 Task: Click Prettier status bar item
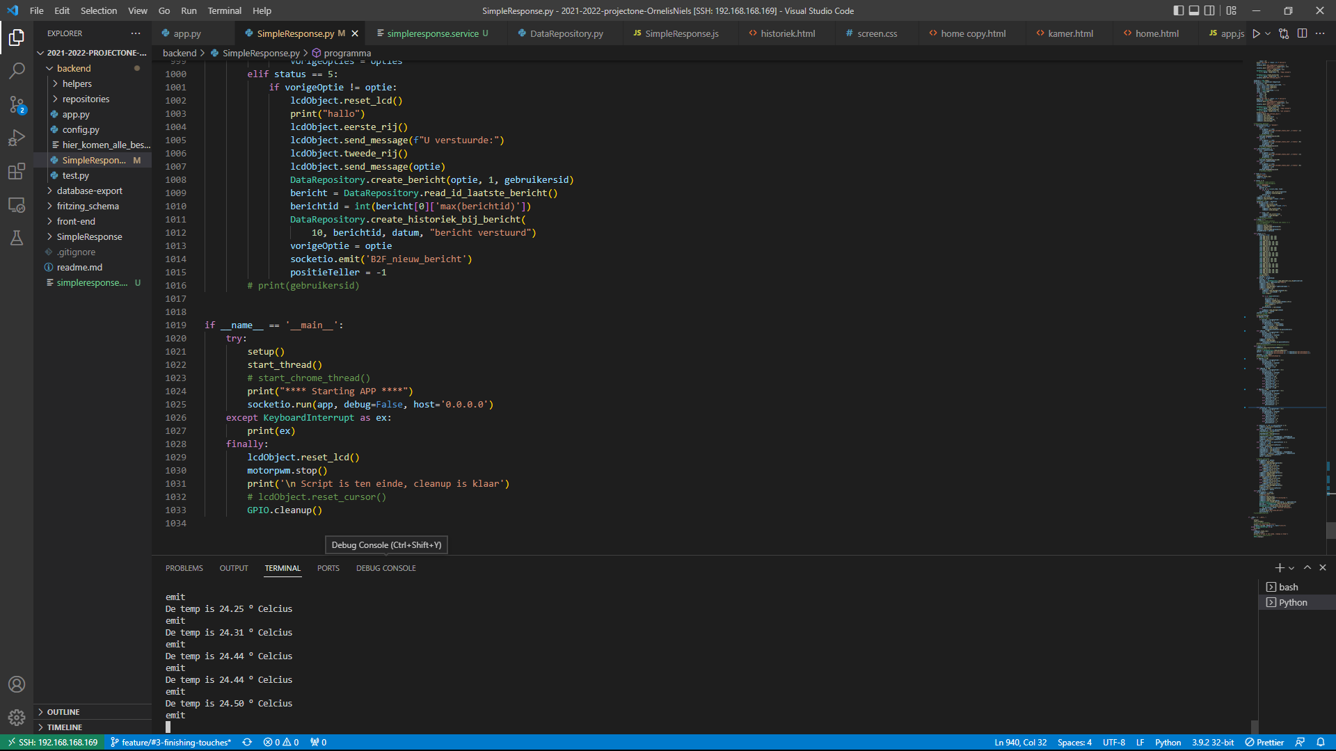click(1264, 742)
